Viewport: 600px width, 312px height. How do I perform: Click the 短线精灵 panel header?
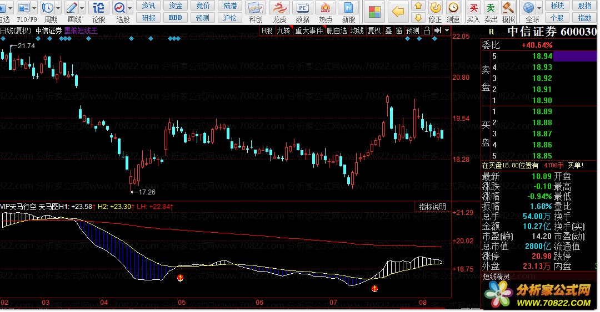(496, 277)
